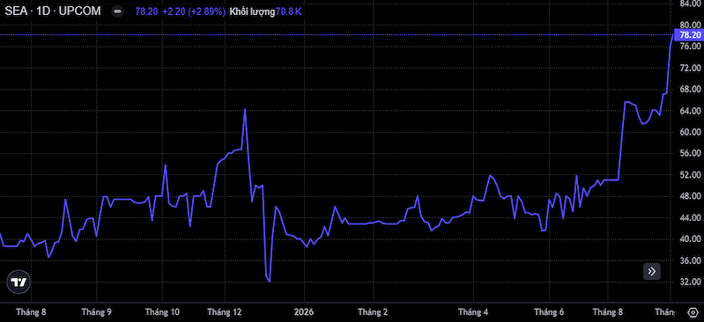Collapse the legend toggle next to UPCOM

click(117, 11)
